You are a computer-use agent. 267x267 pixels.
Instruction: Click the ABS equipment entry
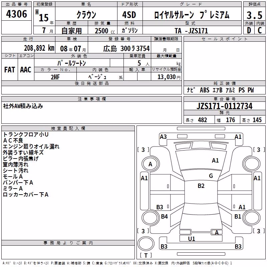205,90
